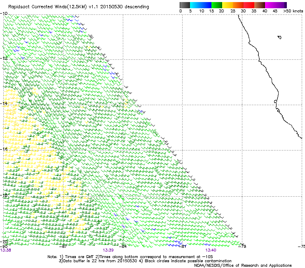
Task: Click the brown 35-40 knots color segment
Action: (260, 5)
